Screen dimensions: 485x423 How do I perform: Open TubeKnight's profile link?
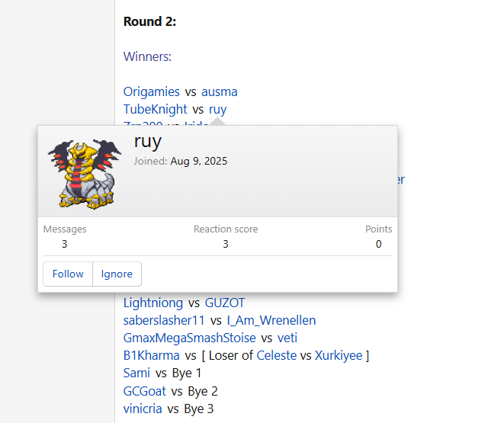[155, 109]
